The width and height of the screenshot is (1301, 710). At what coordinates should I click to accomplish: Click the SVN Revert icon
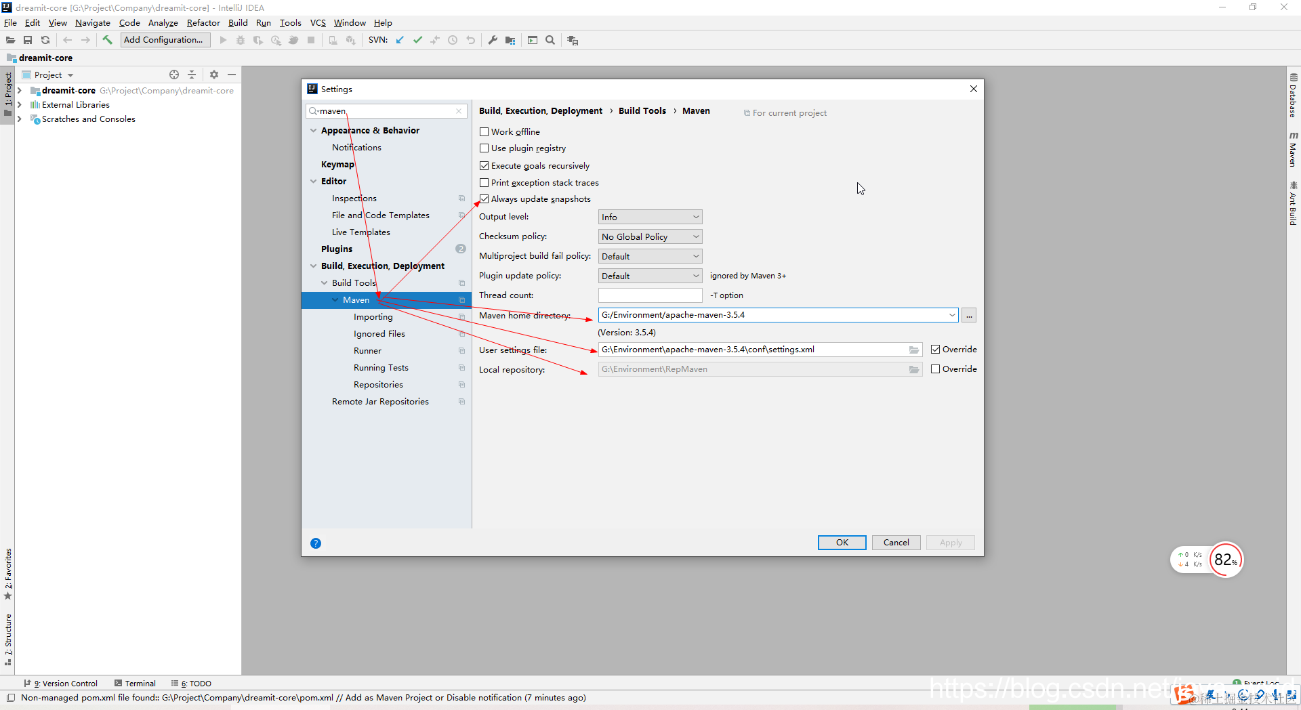pos(471,40)
